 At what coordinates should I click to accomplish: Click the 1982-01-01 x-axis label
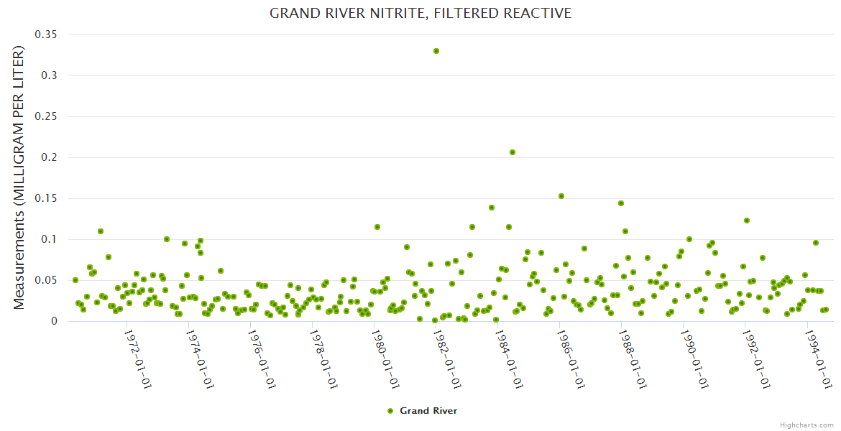(x=447, y=359)
